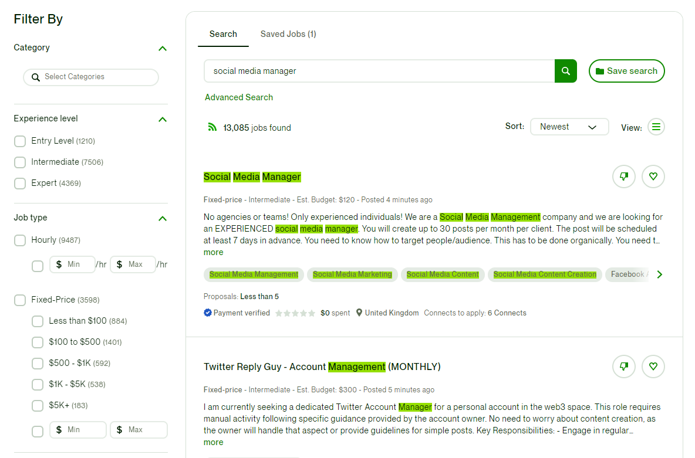Check the Hourly job type filter
This screenshot has width=695, height=458.
pos(19,240)
